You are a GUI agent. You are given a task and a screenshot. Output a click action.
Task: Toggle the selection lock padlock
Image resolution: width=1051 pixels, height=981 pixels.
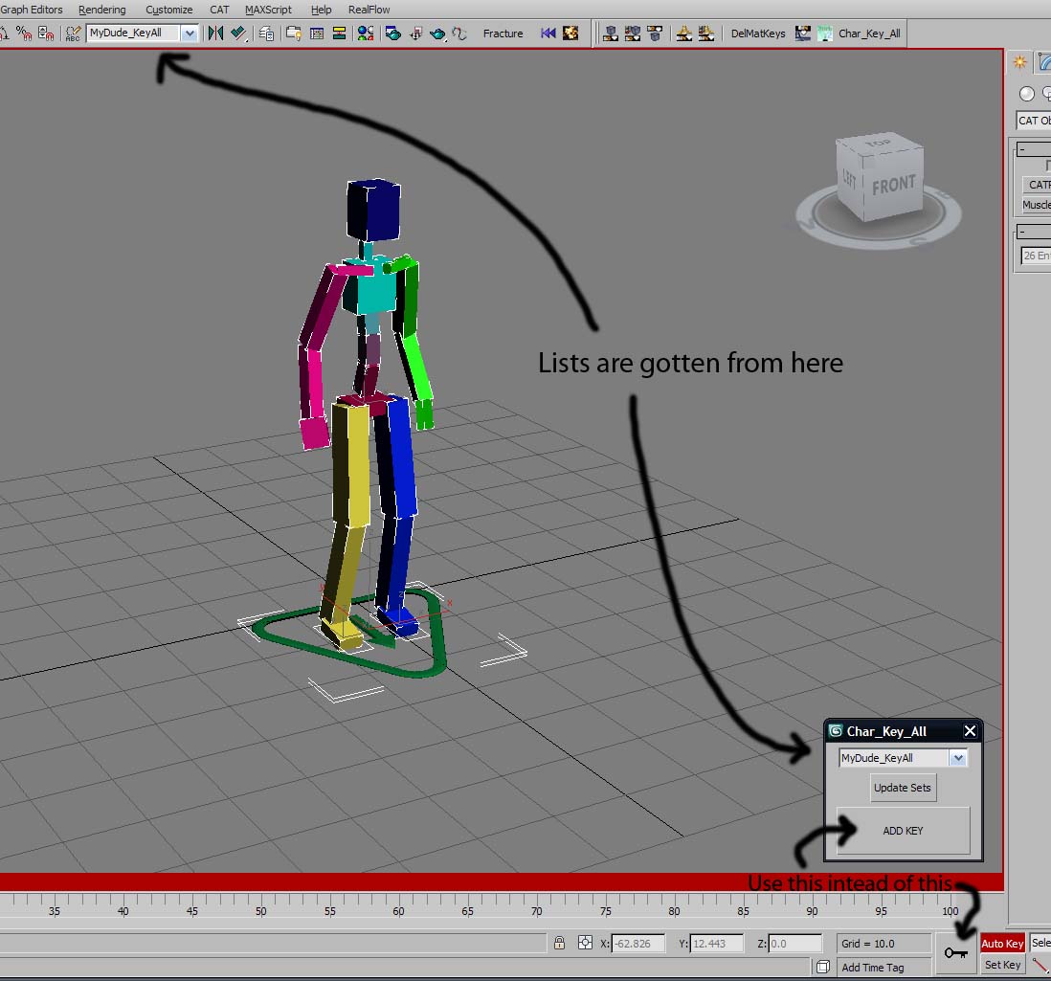tap(559, 944)
